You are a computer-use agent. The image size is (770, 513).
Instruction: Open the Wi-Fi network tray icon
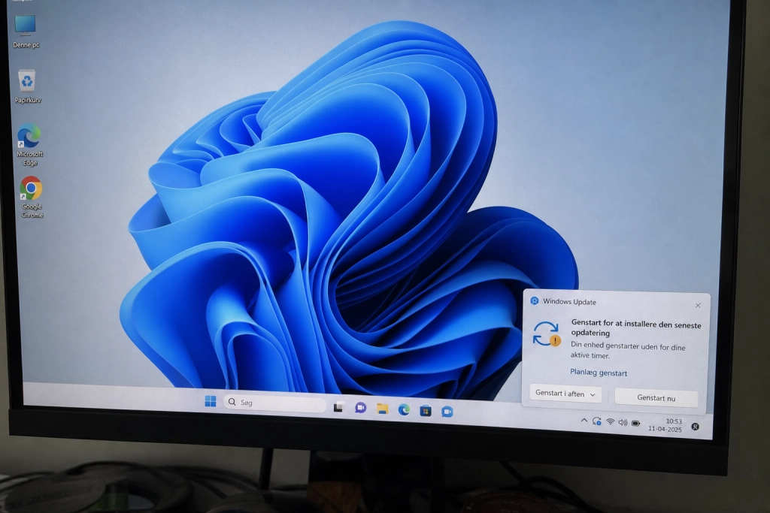pos(611,422)
